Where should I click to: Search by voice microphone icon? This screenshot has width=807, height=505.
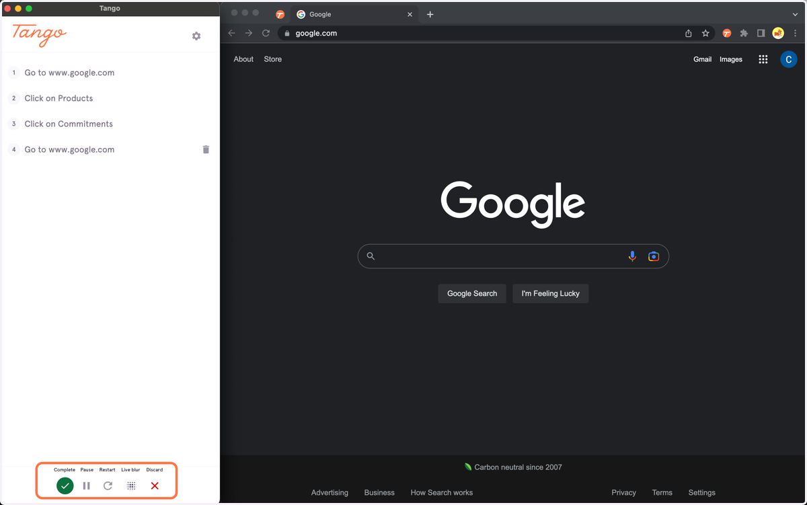tap(632, 256)
